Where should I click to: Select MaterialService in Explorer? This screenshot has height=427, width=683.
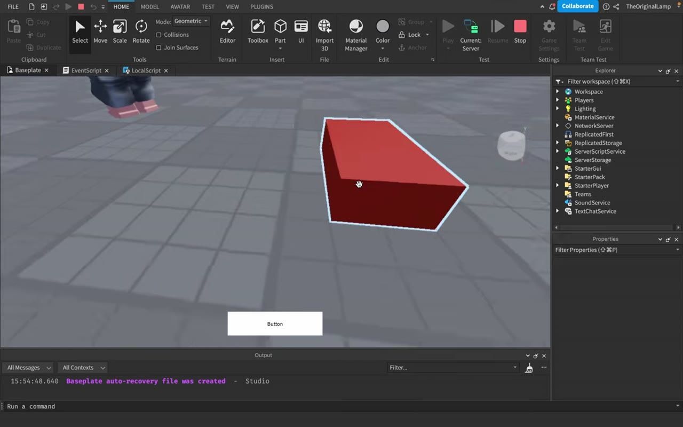(x=594, y=117)
